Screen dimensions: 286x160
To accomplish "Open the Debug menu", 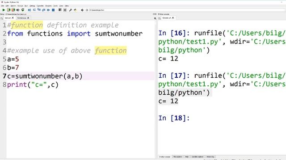I will pos(32,6).
